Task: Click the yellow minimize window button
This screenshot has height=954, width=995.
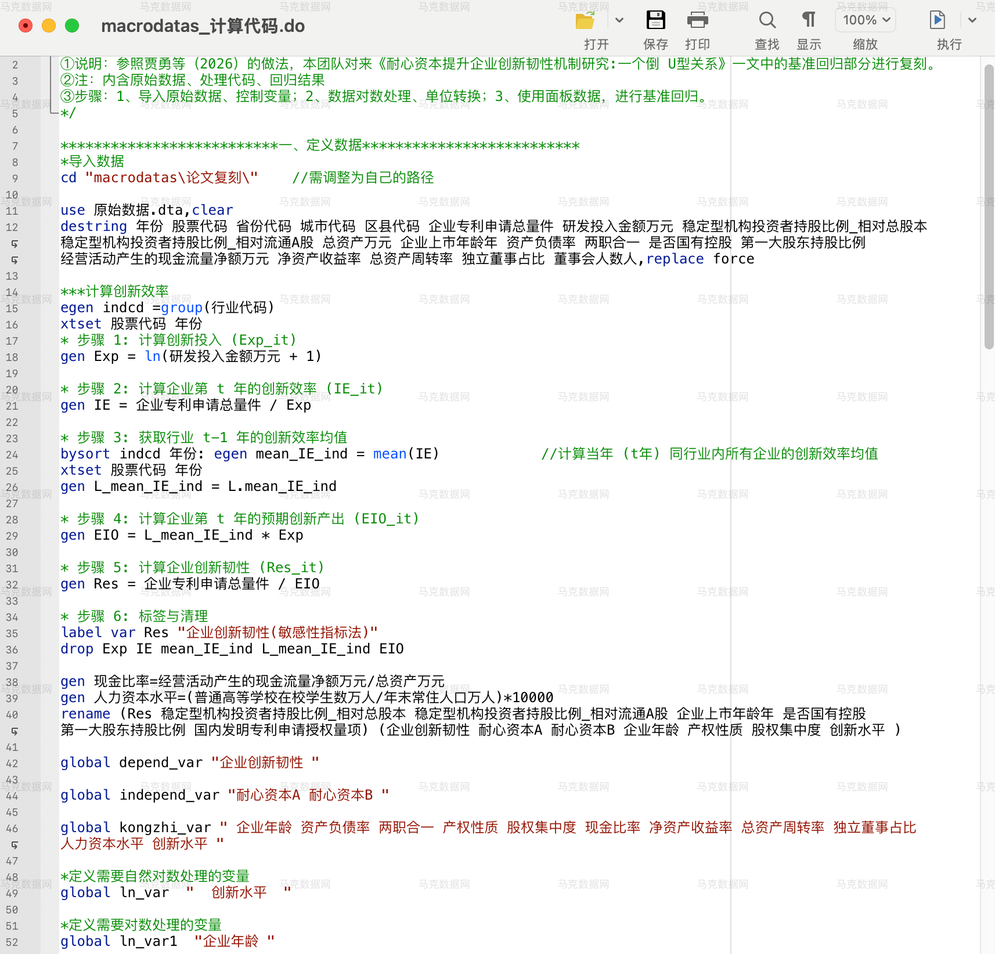Action: coord(49,26)
